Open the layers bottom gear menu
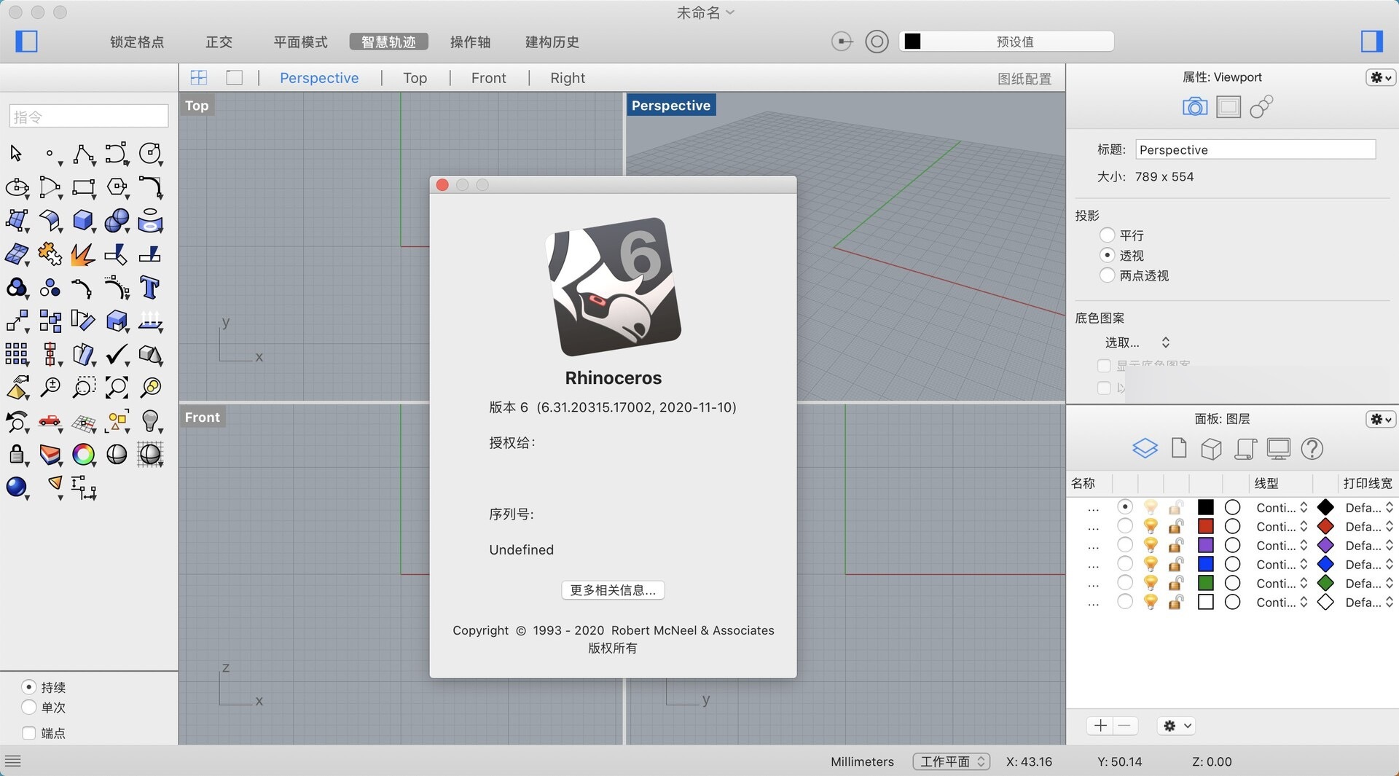 pyautogui.click(x=1176, y=726)
